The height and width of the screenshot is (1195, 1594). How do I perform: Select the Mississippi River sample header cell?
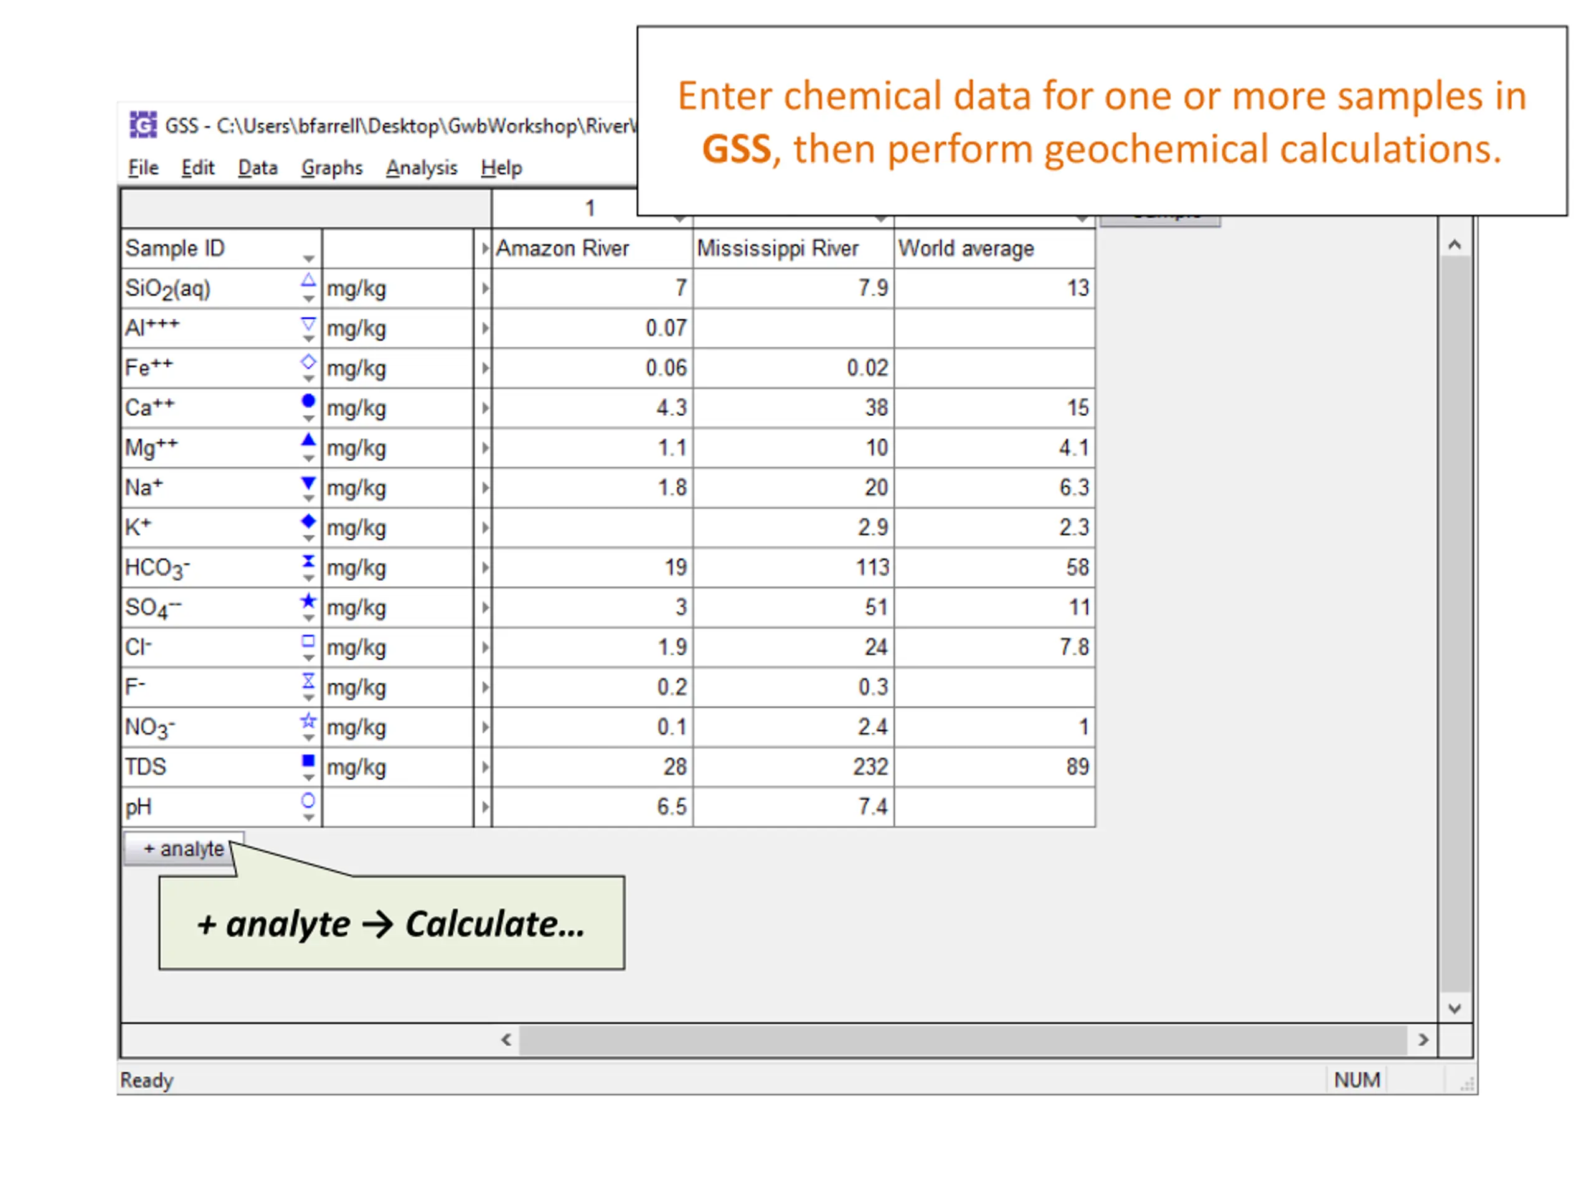click(793, 248)
